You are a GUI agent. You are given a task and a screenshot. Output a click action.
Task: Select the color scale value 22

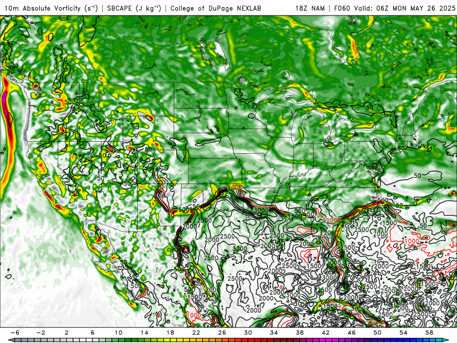point(196,333)
